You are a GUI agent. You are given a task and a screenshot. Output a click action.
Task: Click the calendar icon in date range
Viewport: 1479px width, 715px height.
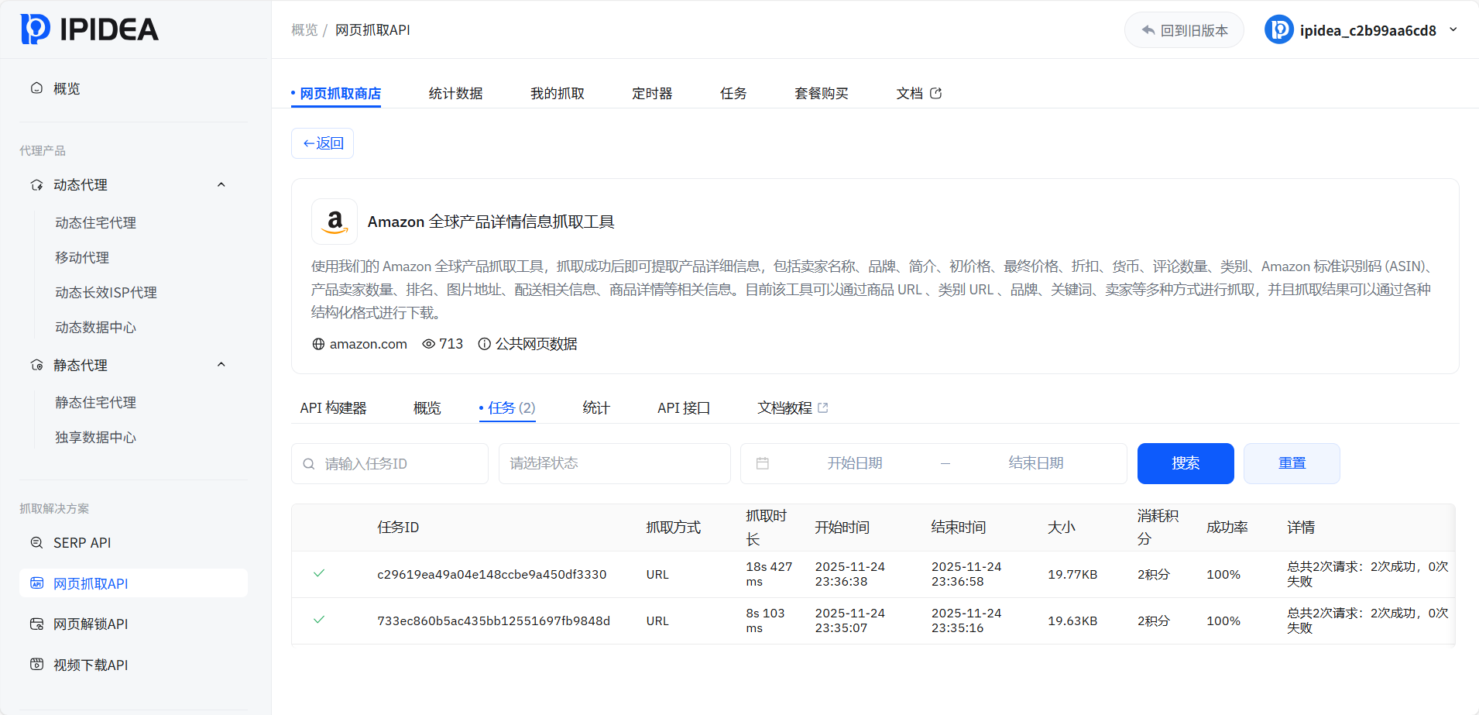point(763,463)
